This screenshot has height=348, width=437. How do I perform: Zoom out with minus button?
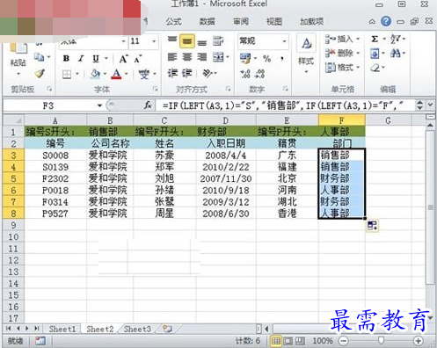click(343, 341)
